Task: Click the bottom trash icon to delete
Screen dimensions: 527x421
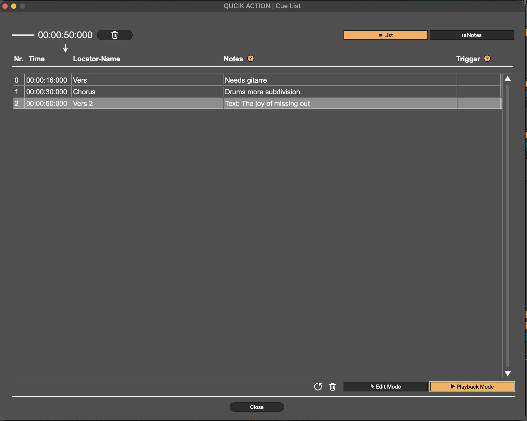Action: click(332, 387)
